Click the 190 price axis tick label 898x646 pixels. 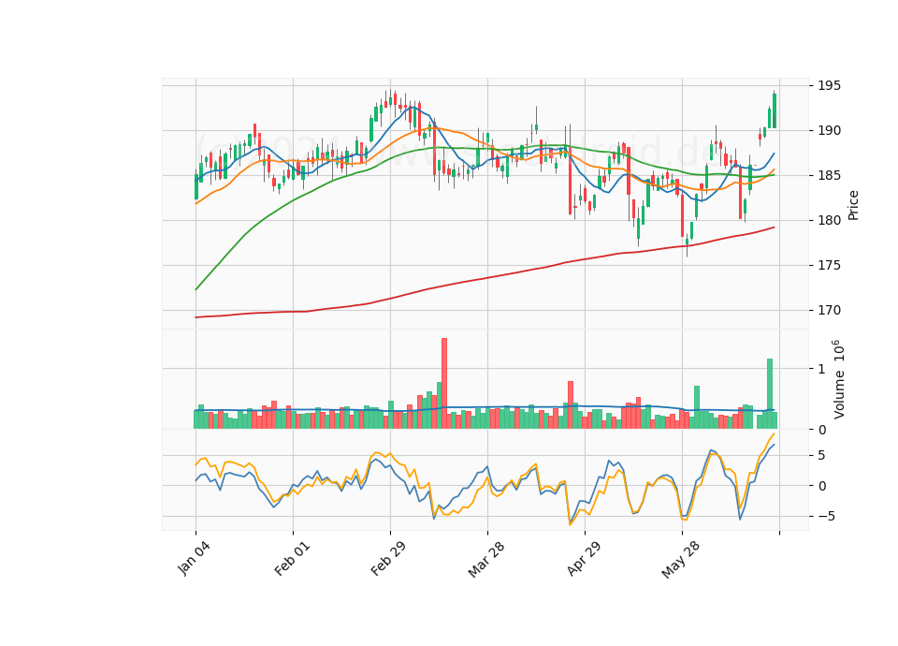[x=830, y=131]
